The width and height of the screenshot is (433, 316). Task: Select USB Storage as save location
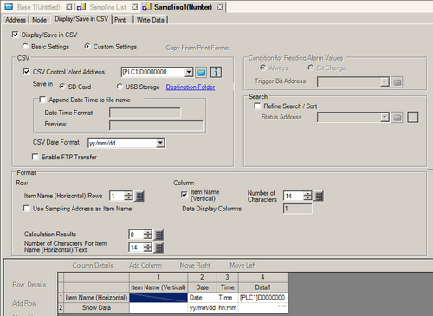[120, 87]
